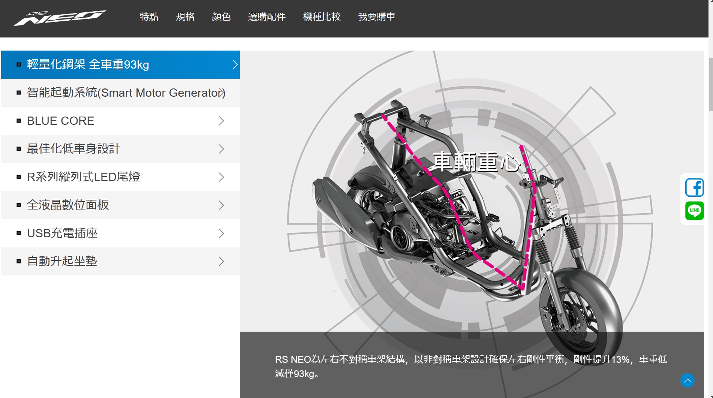Select the 智能起動系統 Smart Motor Generator row
The width and height of the screenshot is (713, 398).
coord(120,93)
